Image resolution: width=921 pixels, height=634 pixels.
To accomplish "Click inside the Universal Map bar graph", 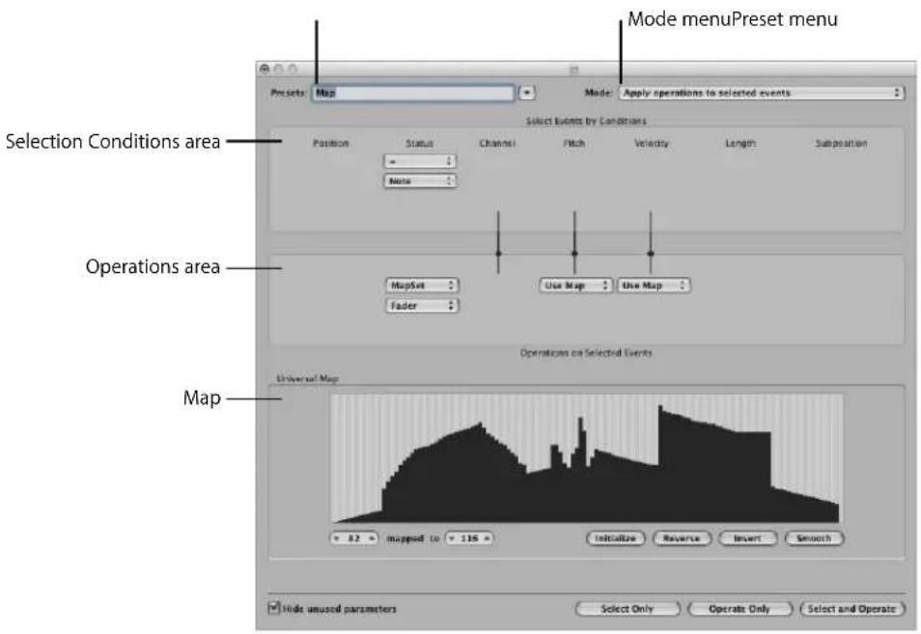I will click(x=586, y=457).
